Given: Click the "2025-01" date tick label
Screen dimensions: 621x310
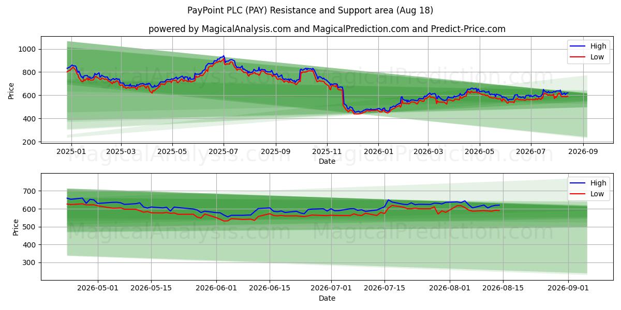Looking at the screenshot, I should (x=71, y=152).
